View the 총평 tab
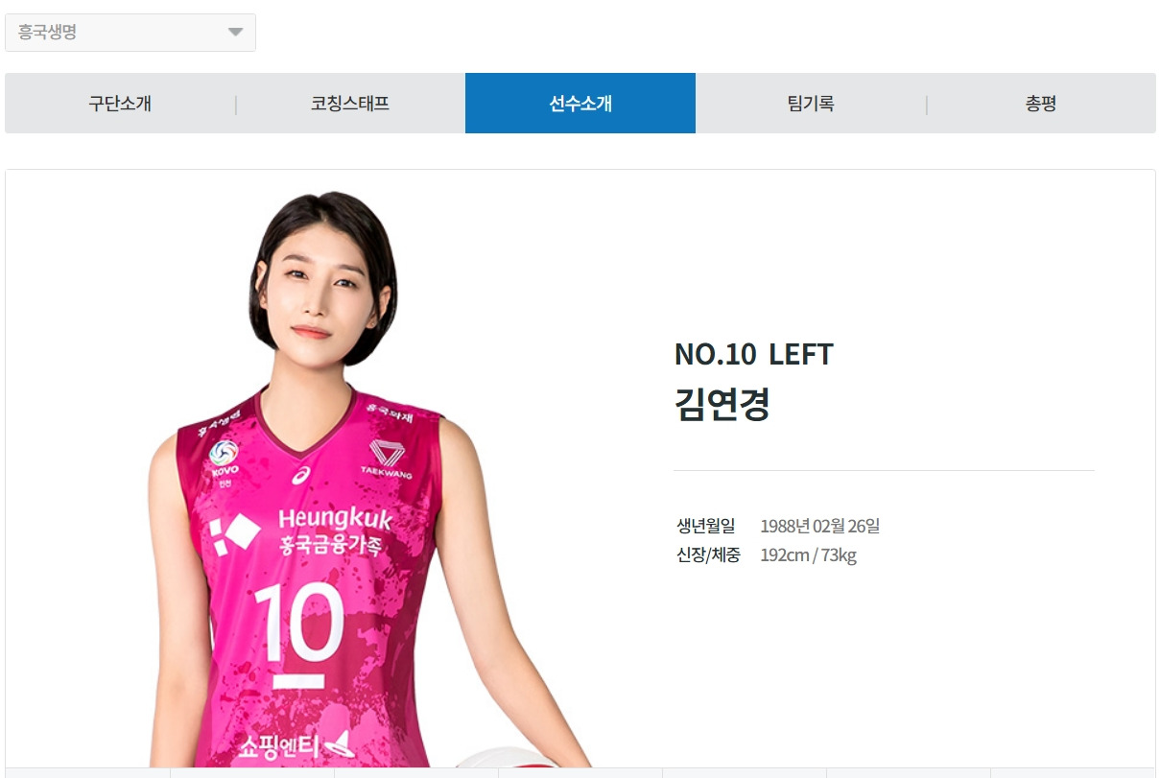The width and height of the screenshot is (1160, 778). coord(1041,104)
